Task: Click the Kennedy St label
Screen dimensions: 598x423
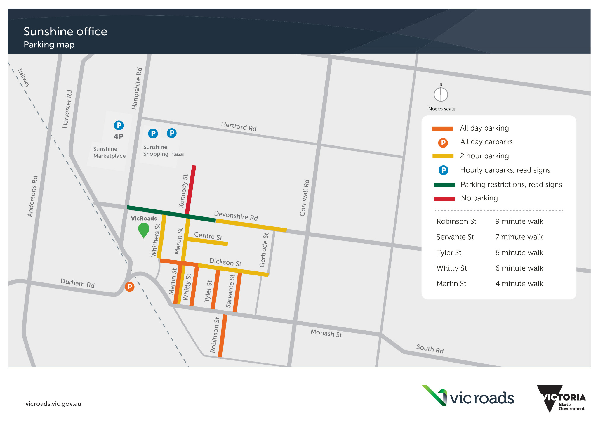Action: [x=183, y=191]
